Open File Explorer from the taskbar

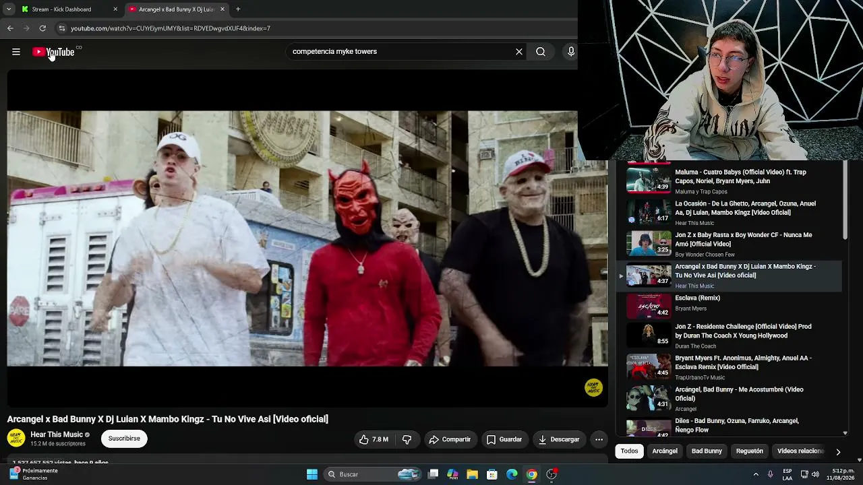tap(473, 474)
